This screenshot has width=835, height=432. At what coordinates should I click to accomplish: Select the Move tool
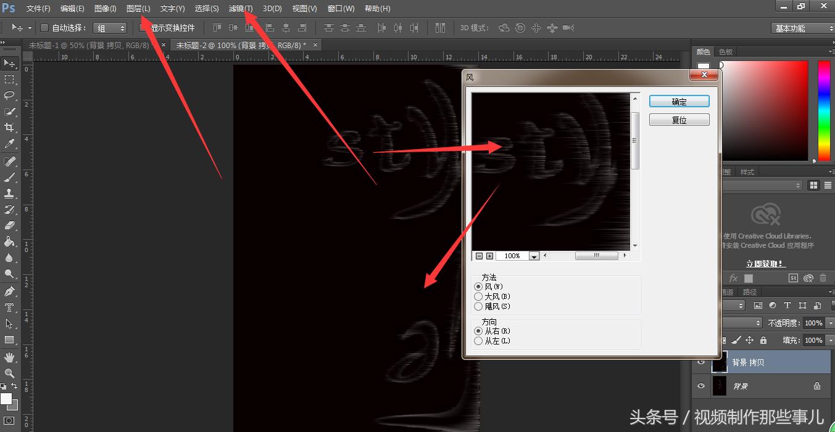click(9, 63)
